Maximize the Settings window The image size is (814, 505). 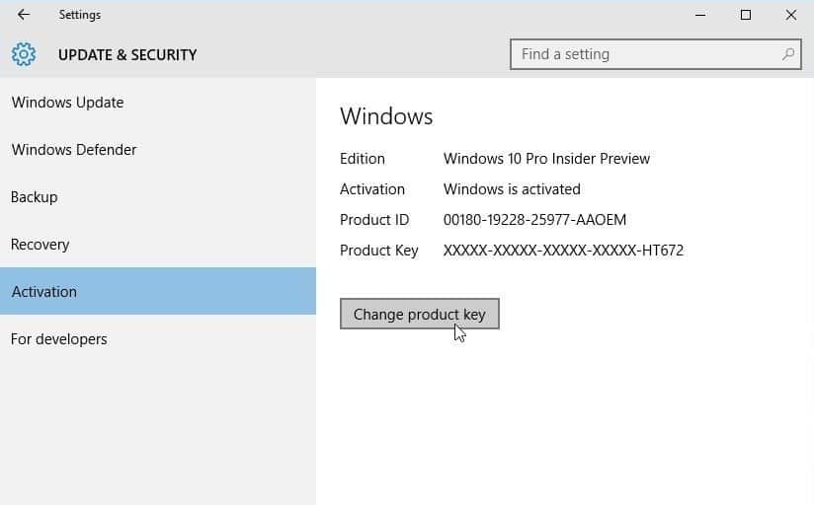(x=746, y=15)
